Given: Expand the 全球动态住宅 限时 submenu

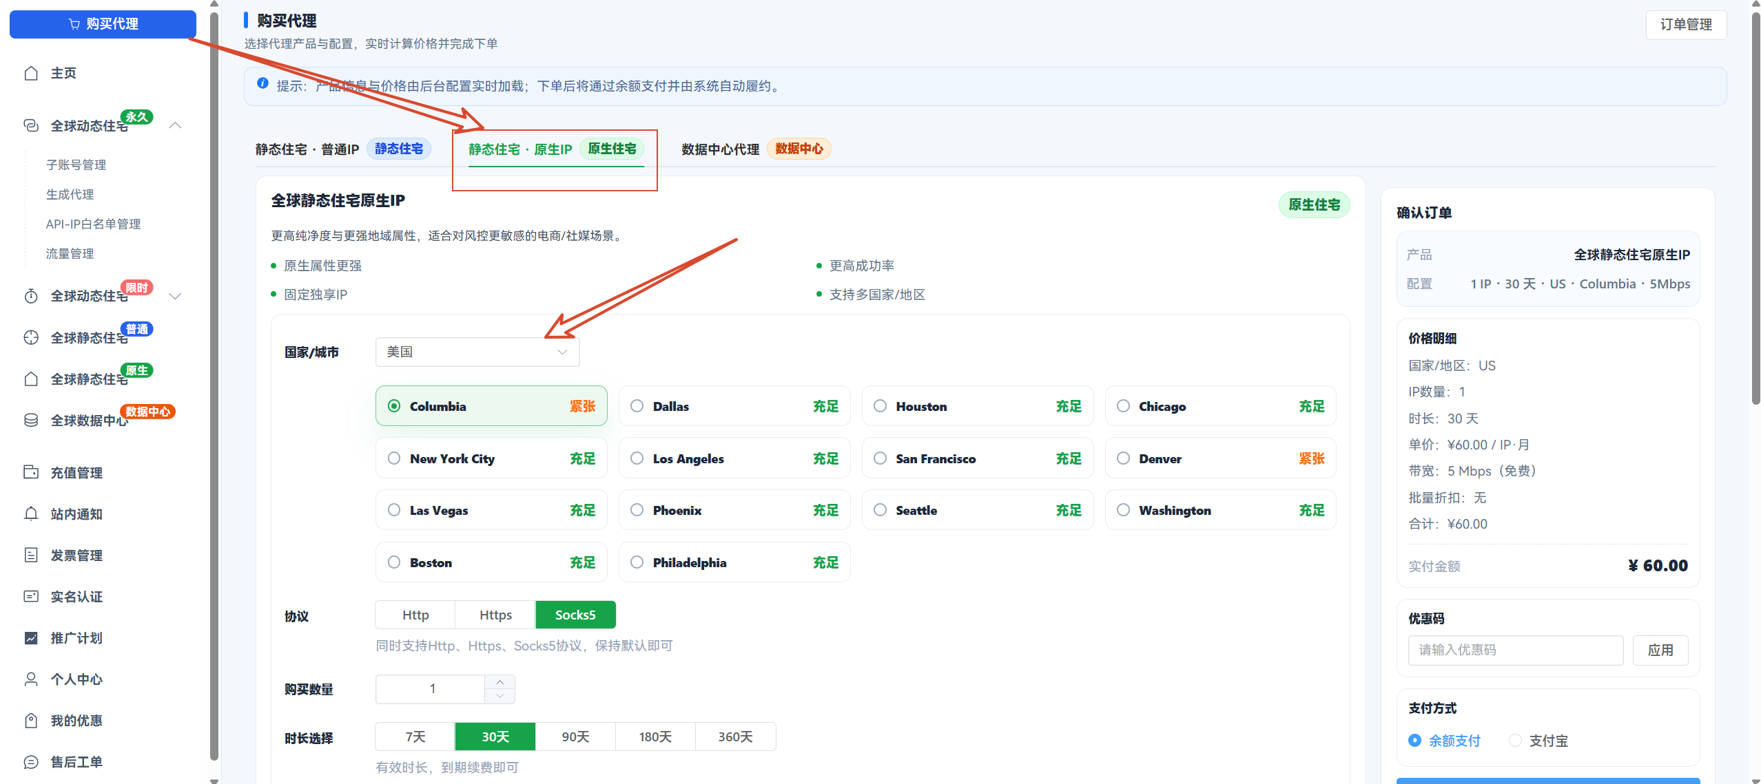Looking at the screenshot, I should tap(175, 296).
